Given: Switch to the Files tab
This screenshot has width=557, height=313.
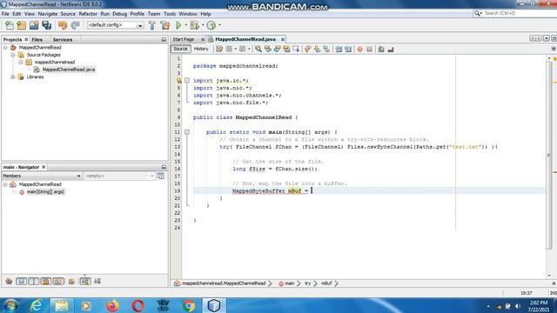Looking at the screenshot, I should [x=37, y=40].
